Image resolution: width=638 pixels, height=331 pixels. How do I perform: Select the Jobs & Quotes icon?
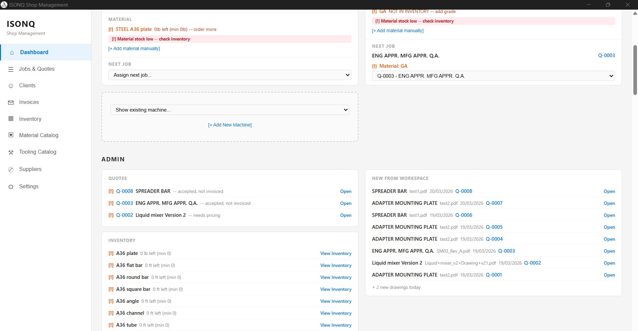11,69
